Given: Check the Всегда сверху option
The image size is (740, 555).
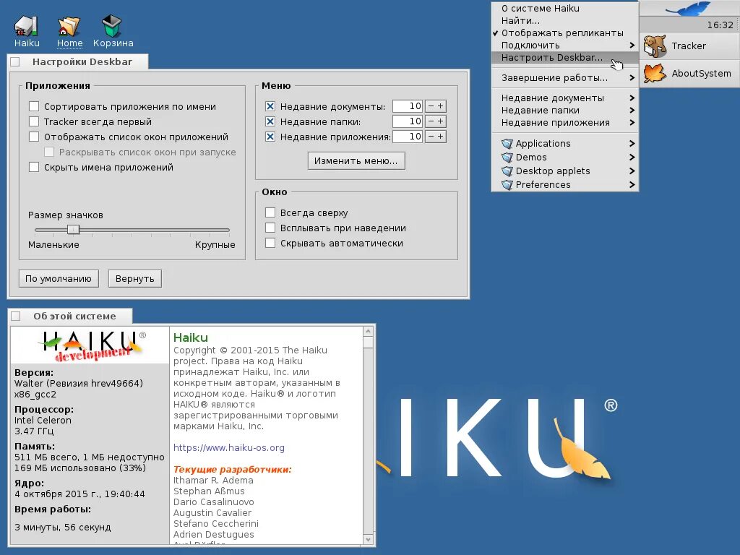Looking at the screenshot, I should pyautogui.click(x=270, y=213).
